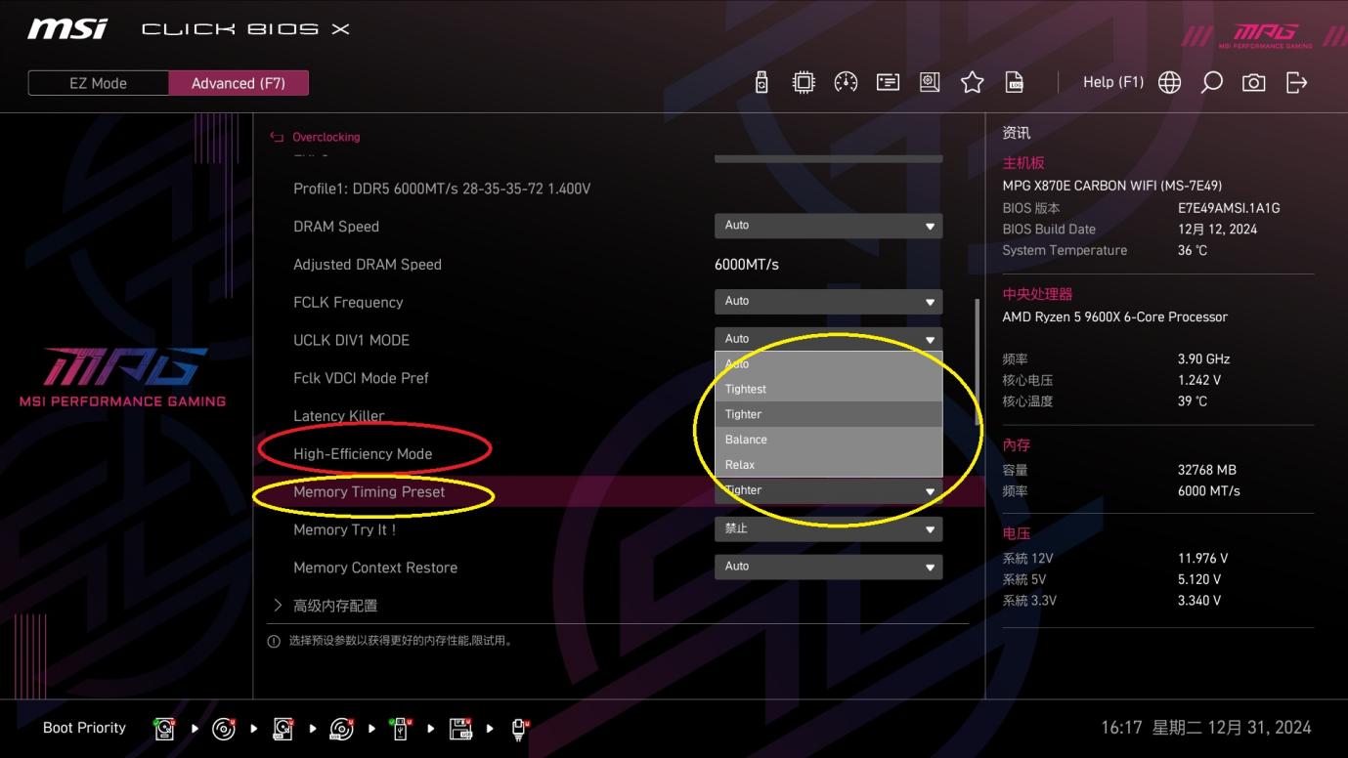Choose Tighter in timing preset list
Screen dimensions: 1348x758
pyautogui.click(x=828, y=414)
